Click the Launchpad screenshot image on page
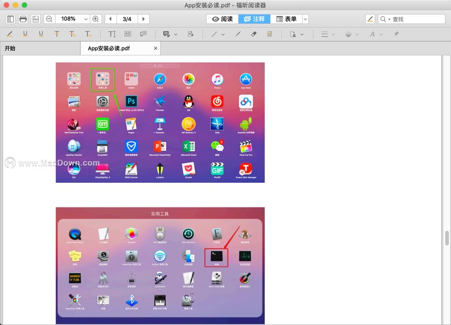 pos(160,122)
